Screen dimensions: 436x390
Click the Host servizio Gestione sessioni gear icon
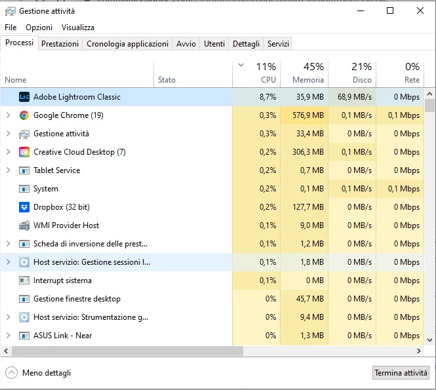pyautogui.click(x=24, y=262)
